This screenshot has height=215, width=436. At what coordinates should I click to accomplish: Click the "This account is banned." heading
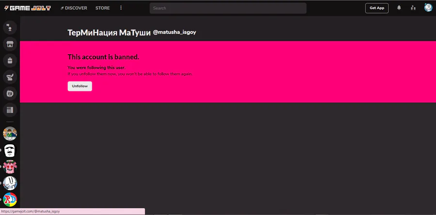click(104, 57)
